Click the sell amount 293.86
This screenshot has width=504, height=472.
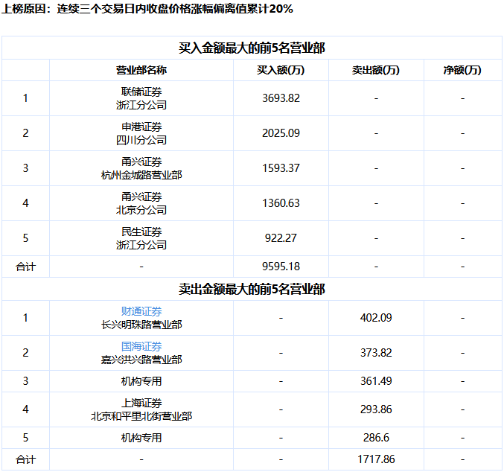coord(376,409)
